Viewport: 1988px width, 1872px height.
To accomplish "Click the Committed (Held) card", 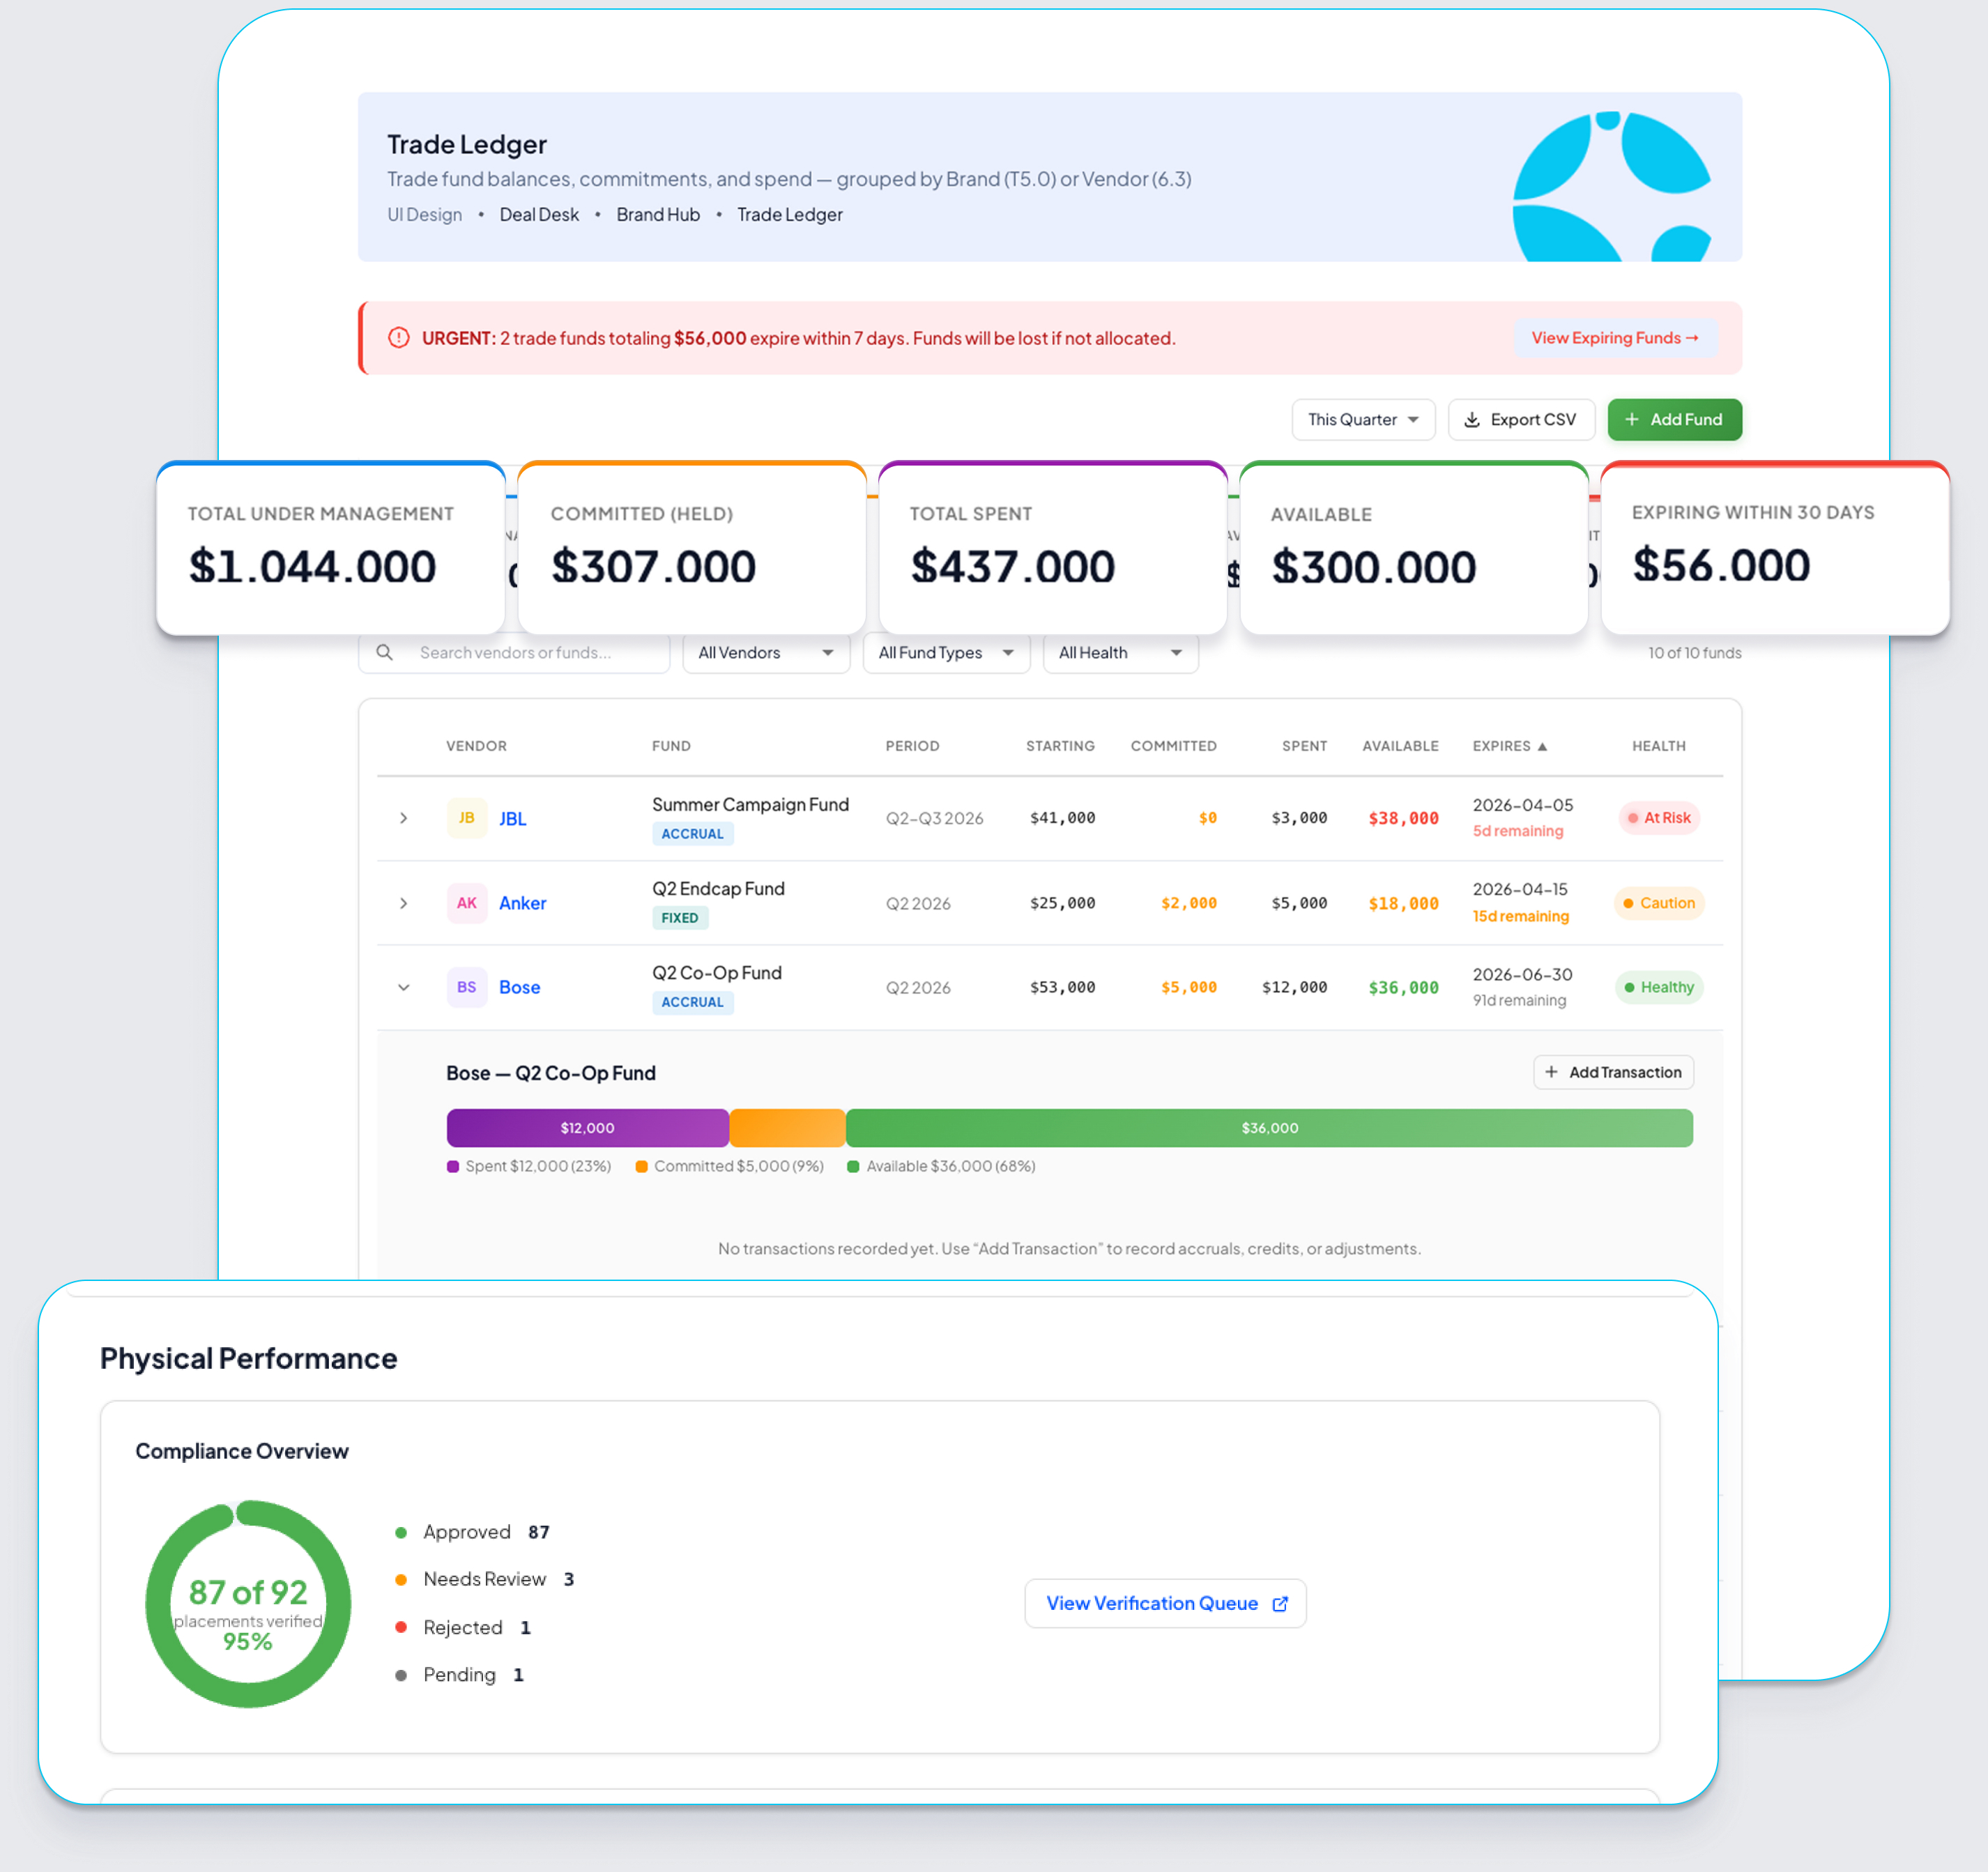I will pyautogui.click(x=692, y=549).
